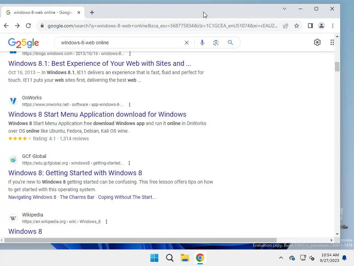The width and height of the screenshot is (354, 266).
Task: Follow The Charms Bar sitelink
Action: [x=77, y=197]
